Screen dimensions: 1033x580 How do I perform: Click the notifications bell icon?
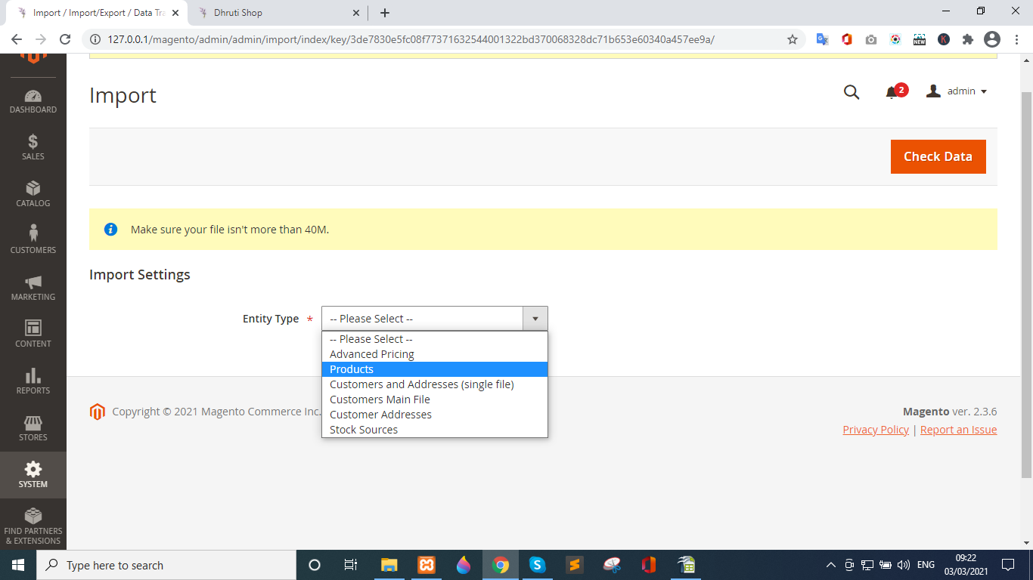(892, 92)
